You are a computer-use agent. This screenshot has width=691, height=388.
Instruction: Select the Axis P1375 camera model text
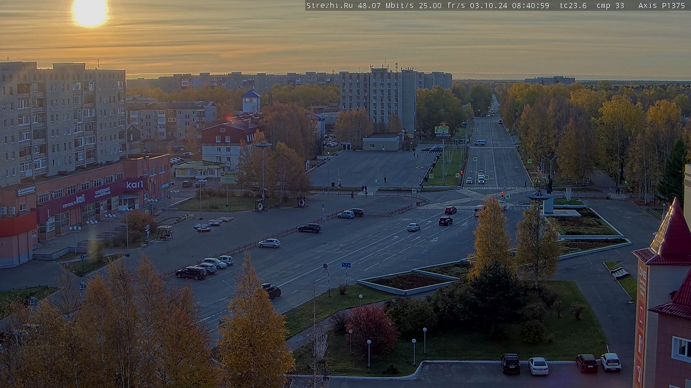tap(661, 5)
